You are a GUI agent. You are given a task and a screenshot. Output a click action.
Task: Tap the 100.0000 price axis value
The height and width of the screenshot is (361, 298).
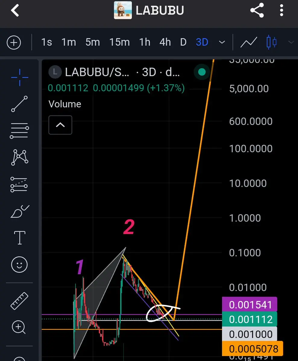coord(251,149)
